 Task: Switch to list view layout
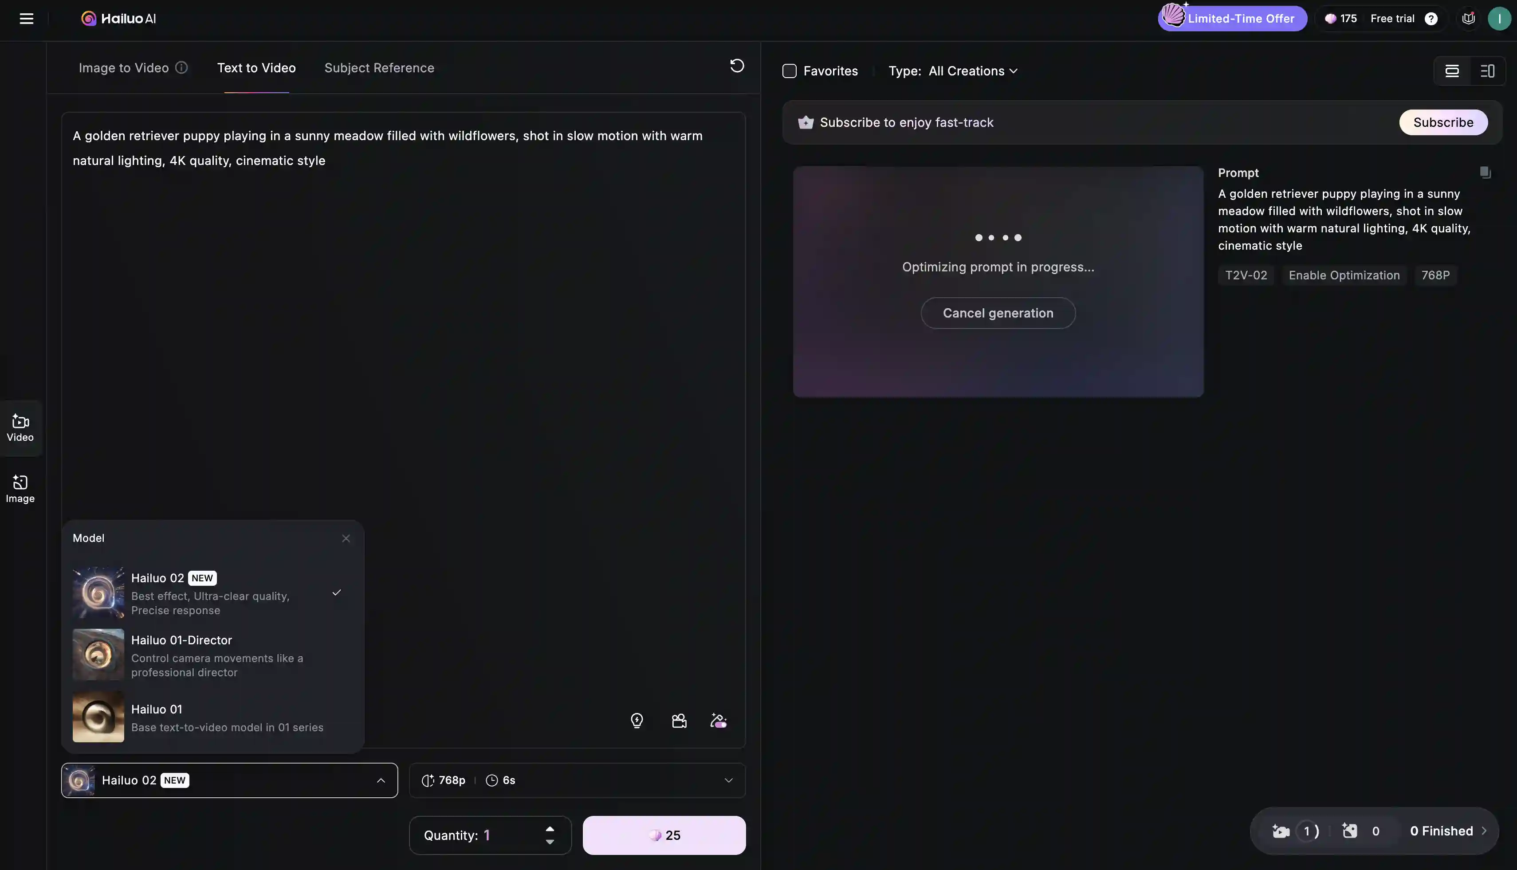coord(1452,71)
